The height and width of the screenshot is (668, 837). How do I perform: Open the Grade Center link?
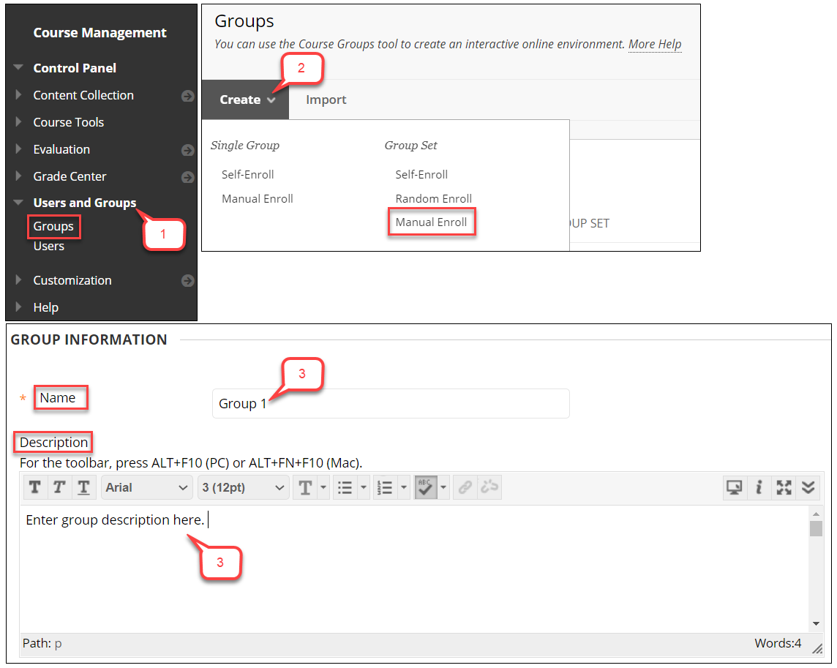tap(70, 176)
